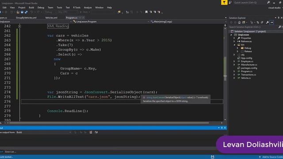Viewport: 283px width, 159px height.
Task: Open the Help menu
Action: 109,8
